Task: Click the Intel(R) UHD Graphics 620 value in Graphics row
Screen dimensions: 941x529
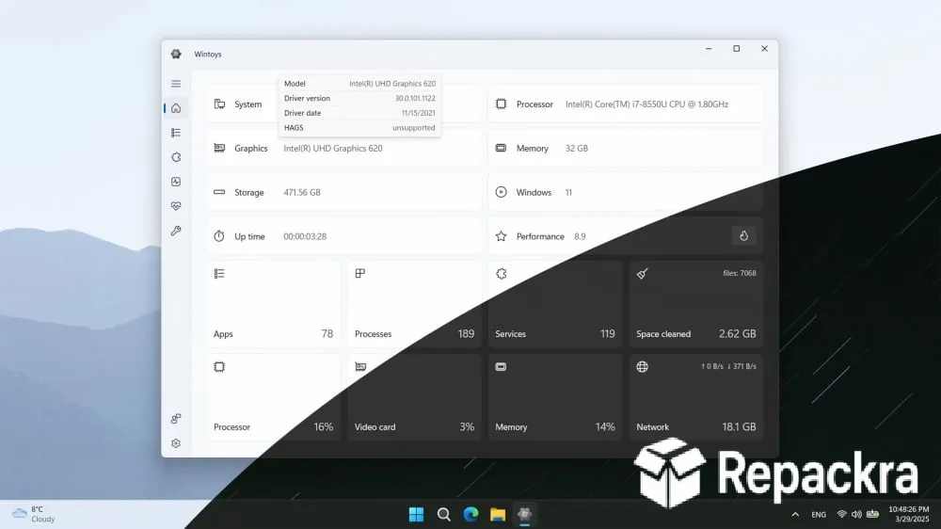Action: click(333, 149)
